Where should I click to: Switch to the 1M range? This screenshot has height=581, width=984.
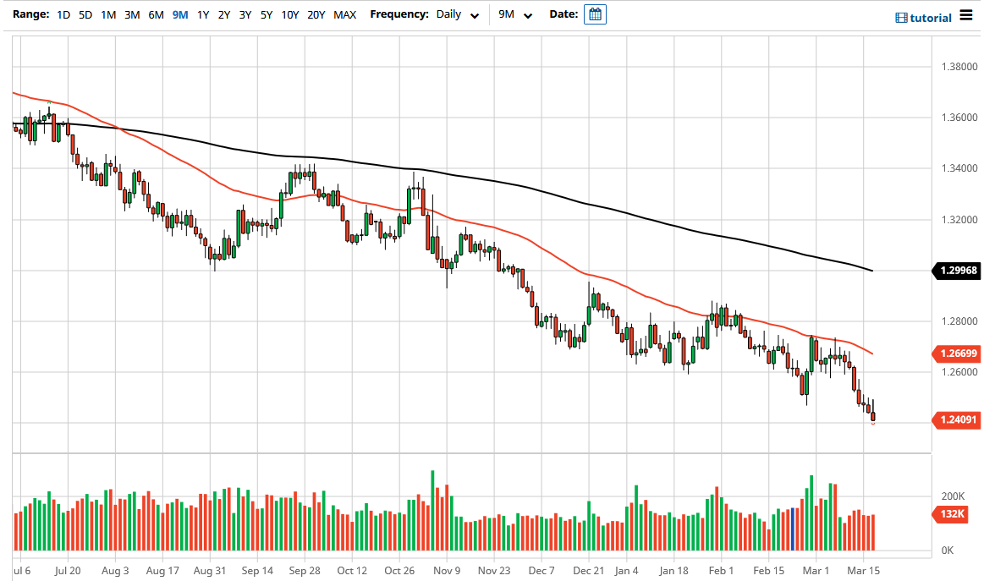pyautogui.click(x=108, y=14)
